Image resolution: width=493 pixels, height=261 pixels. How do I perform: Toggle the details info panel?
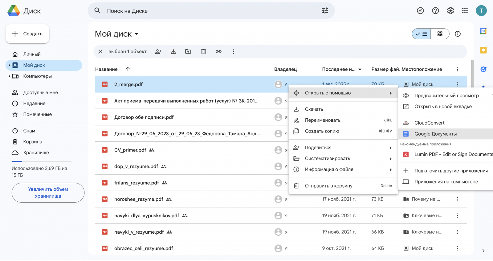coord(458,34)
